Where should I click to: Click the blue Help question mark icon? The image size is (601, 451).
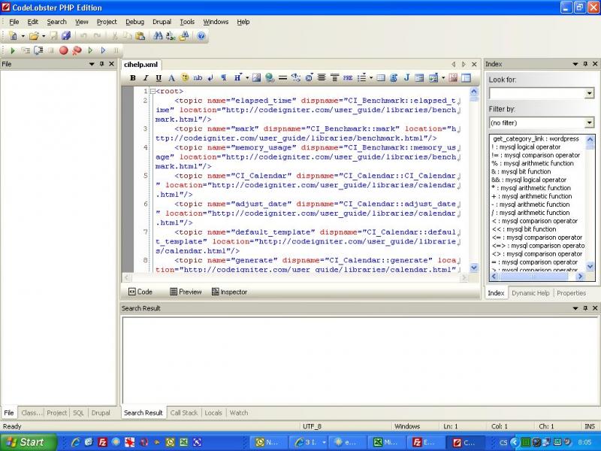coord(201,35)
